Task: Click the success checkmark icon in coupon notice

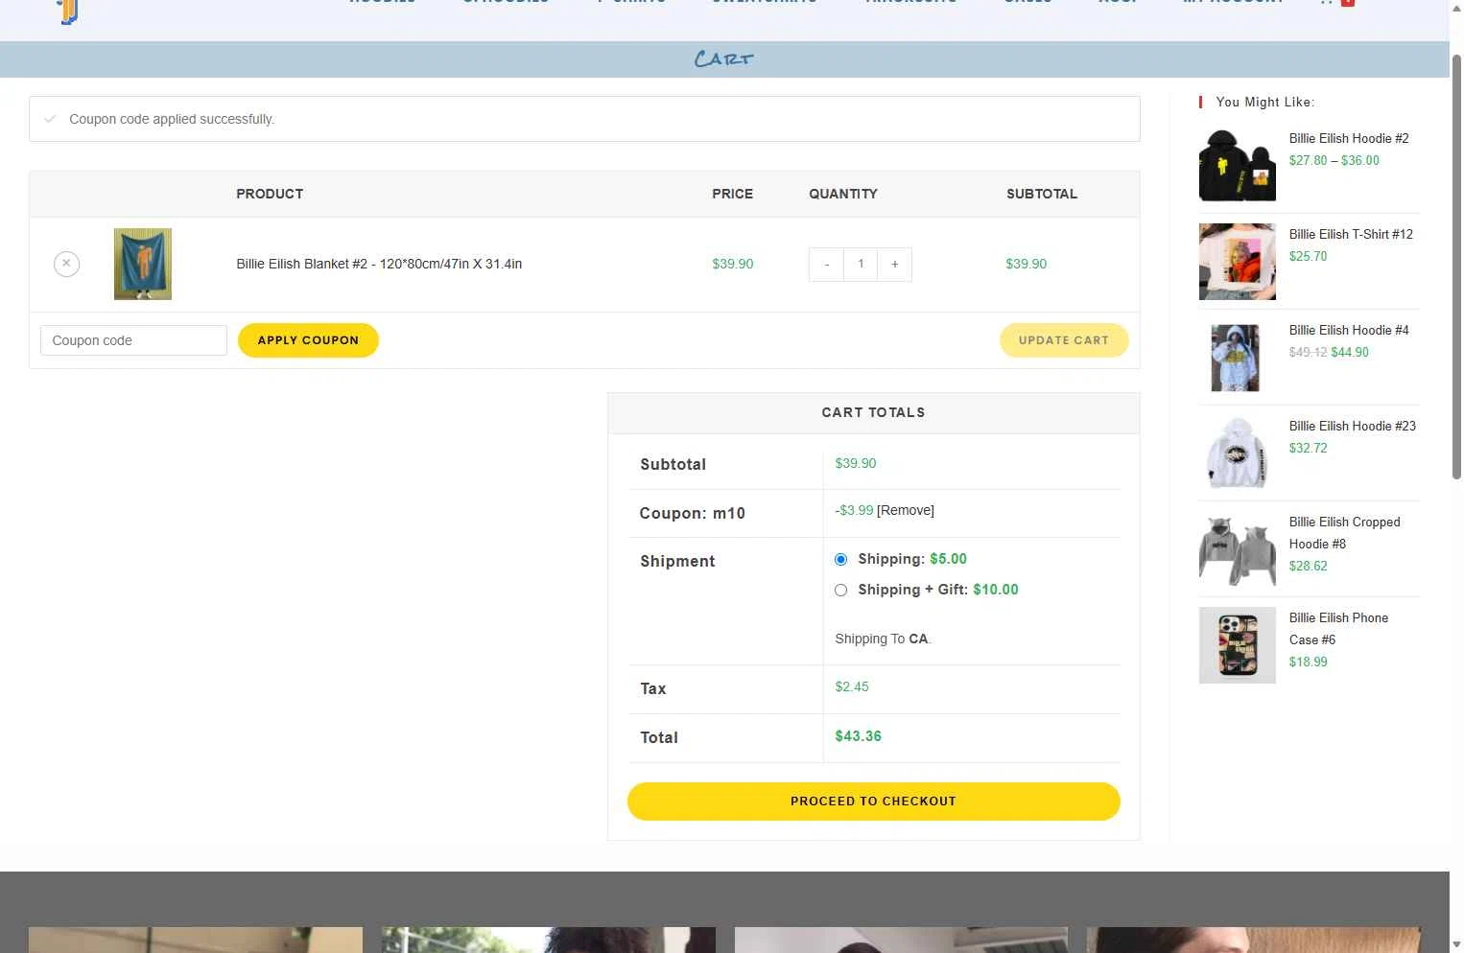Action: coord(50,119)
